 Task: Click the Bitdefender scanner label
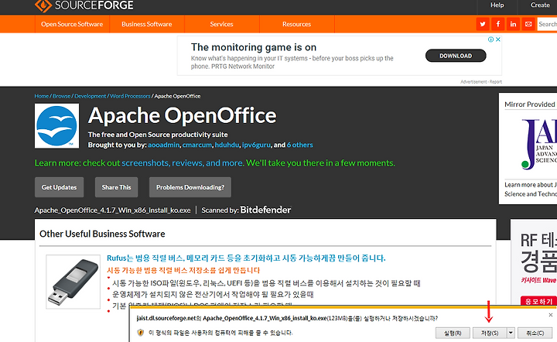[265, 210]
